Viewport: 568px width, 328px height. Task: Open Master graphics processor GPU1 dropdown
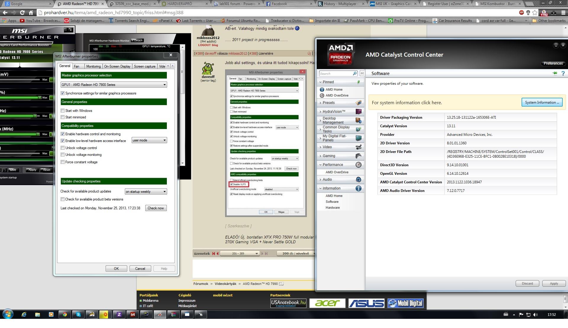[114, 85]
